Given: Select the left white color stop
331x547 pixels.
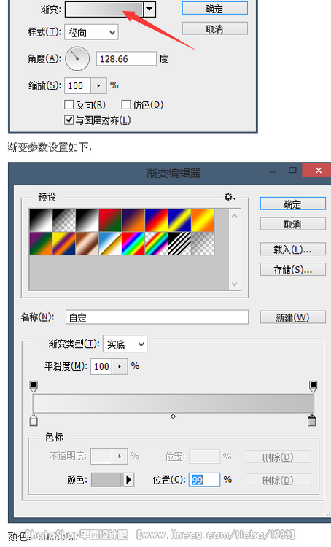Looking at the screenshot, I should tap(34, 420).
